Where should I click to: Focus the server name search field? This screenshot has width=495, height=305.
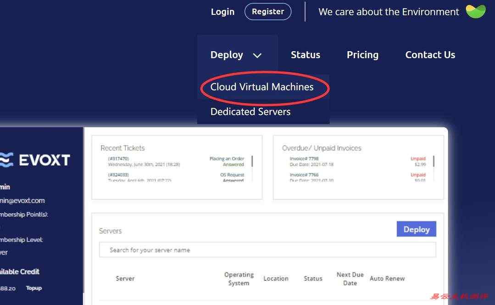click(267, 250)
